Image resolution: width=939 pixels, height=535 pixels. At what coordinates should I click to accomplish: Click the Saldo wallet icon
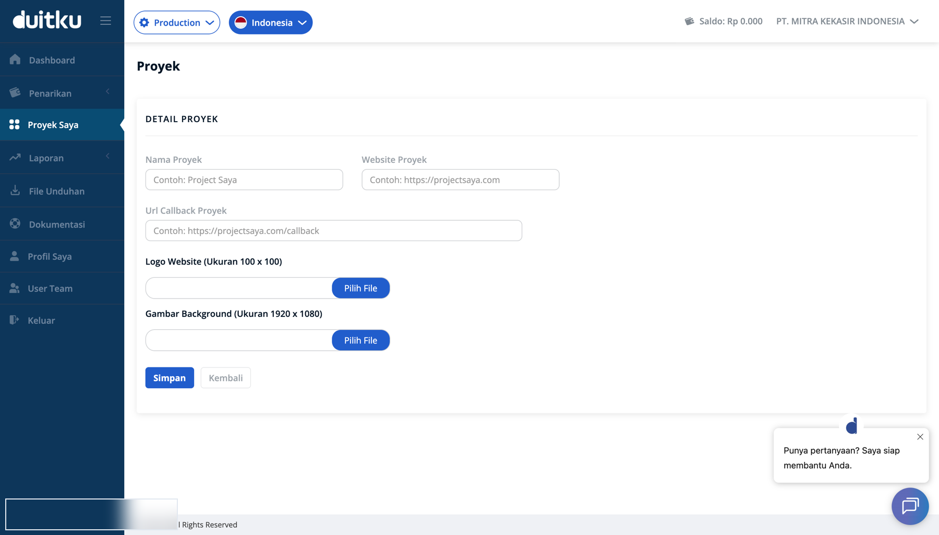click(689, 21)
